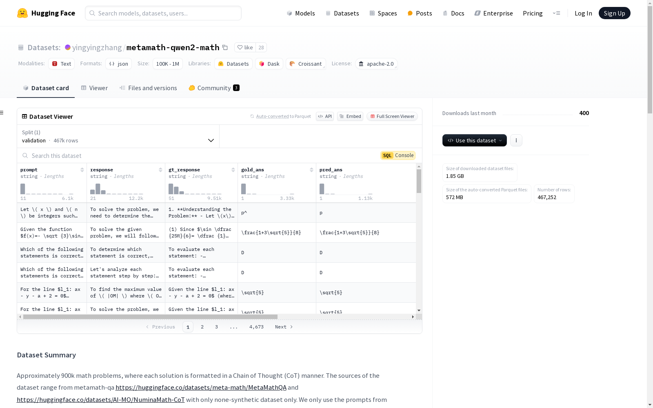
Task: Click the Datasets library tag
Action: (x=233, y=64)
